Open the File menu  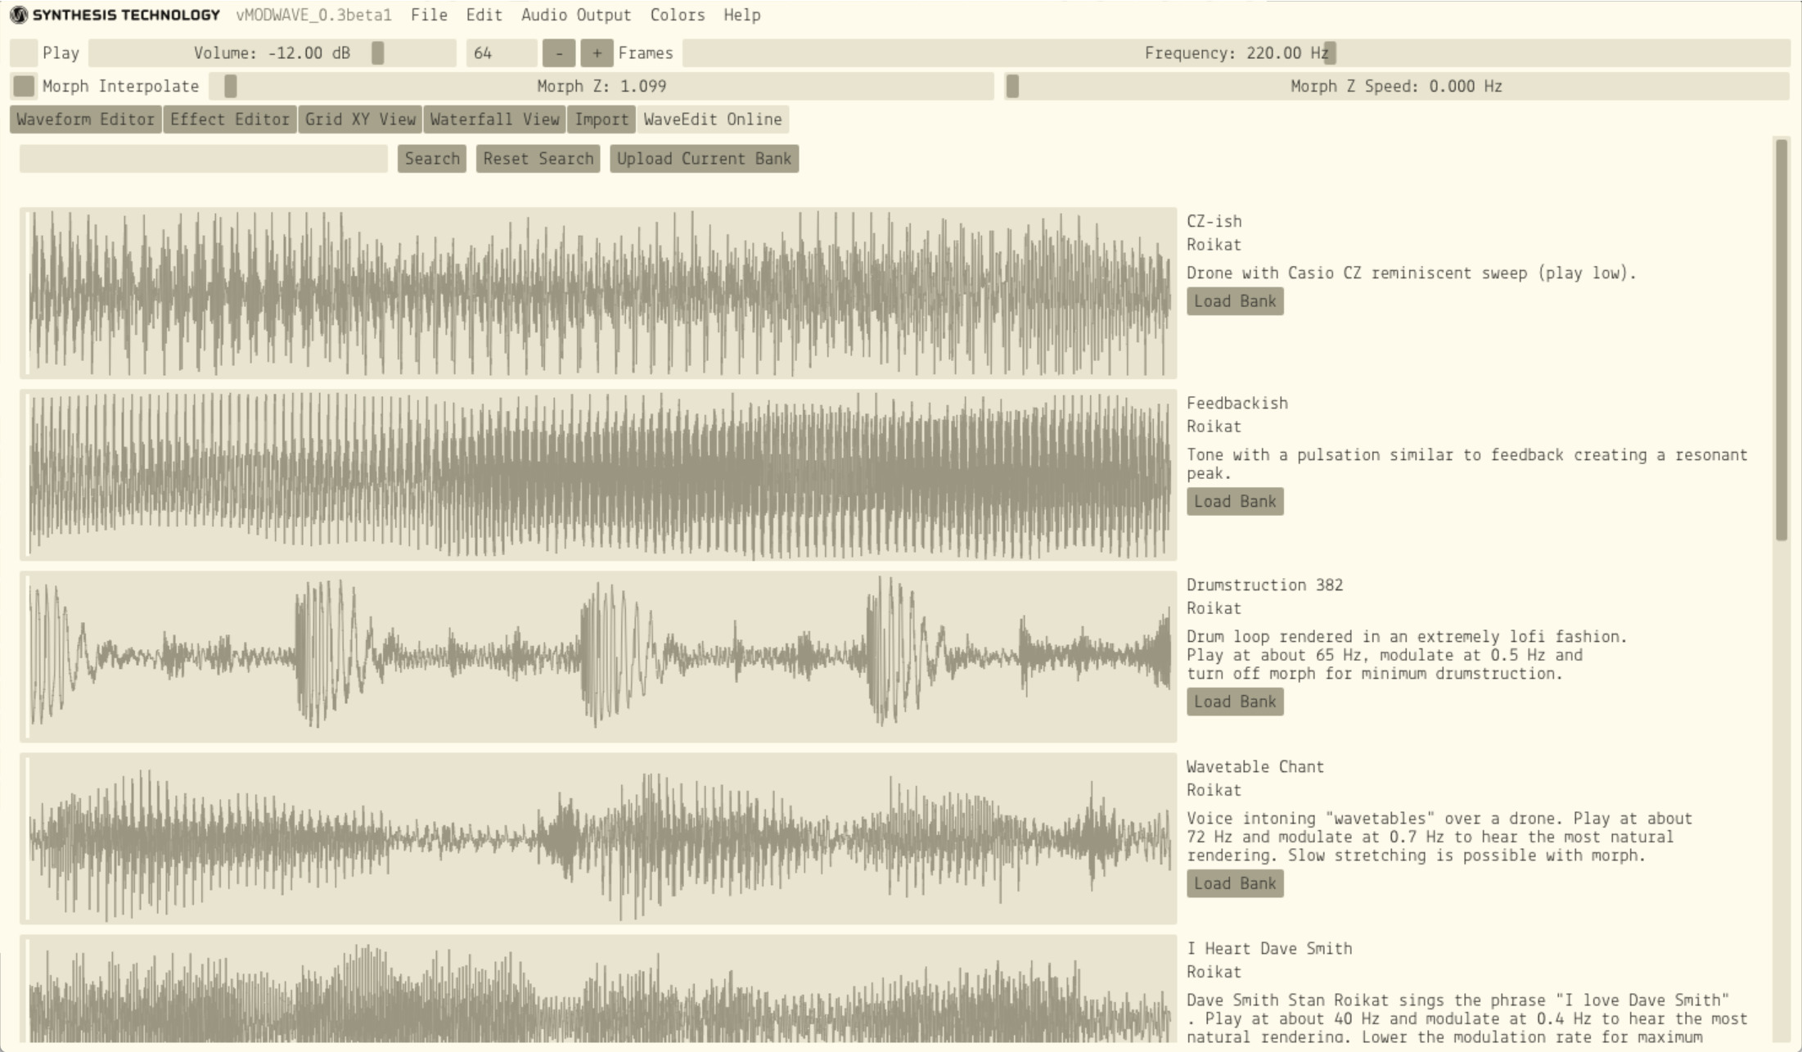pos(429,15)
